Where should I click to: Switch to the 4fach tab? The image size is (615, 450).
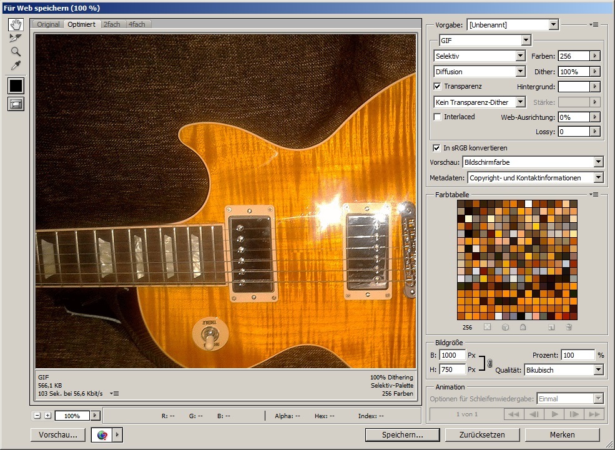136,24
